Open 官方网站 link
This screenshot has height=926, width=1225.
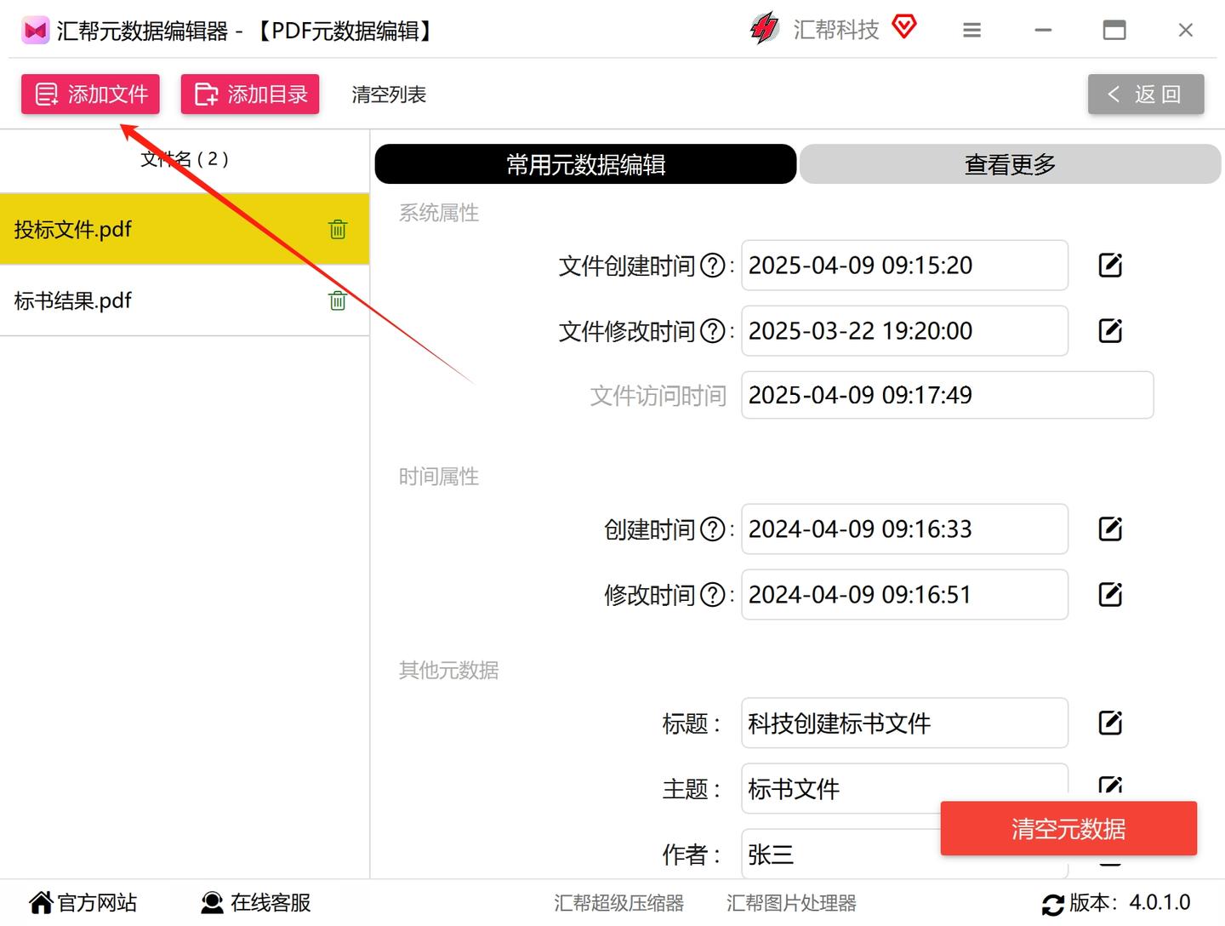coord(83,903)
